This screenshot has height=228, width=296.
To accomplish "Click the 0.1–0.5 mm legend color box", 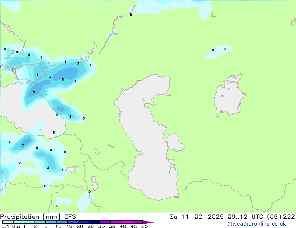I will coord(8,222).
